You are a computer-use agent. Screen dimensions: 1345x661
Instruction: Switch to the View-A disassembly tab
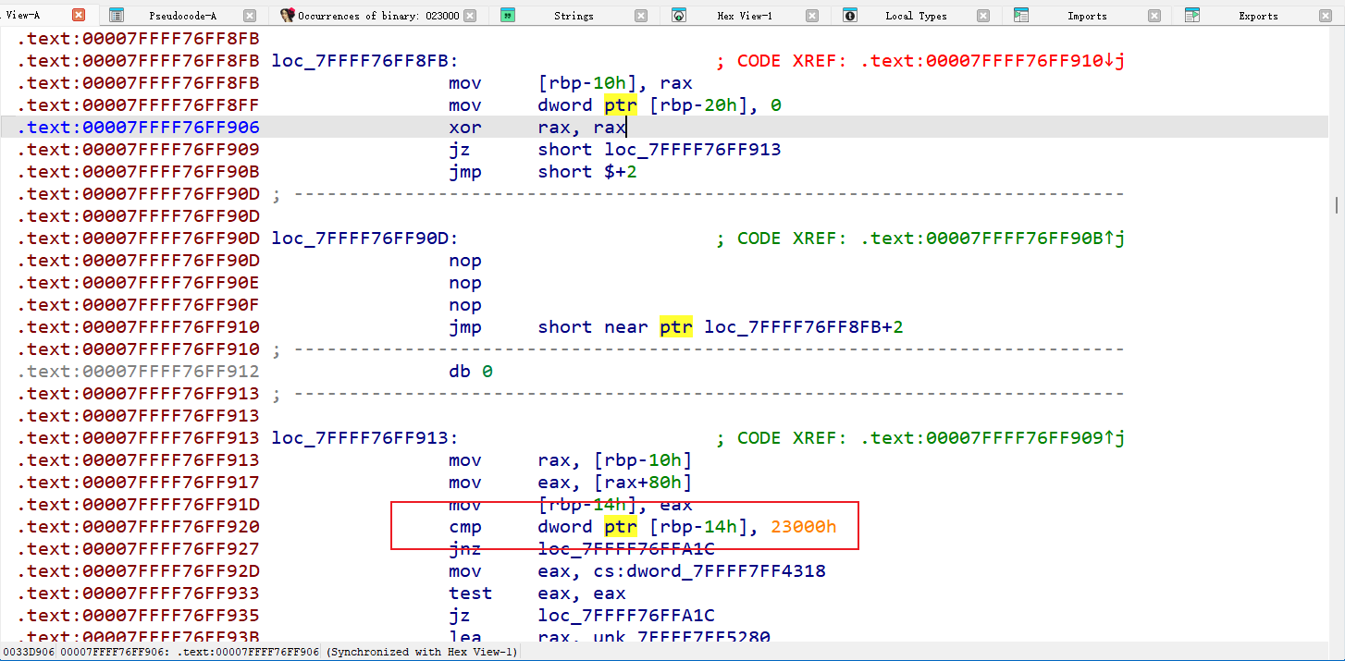coord(26,16)
